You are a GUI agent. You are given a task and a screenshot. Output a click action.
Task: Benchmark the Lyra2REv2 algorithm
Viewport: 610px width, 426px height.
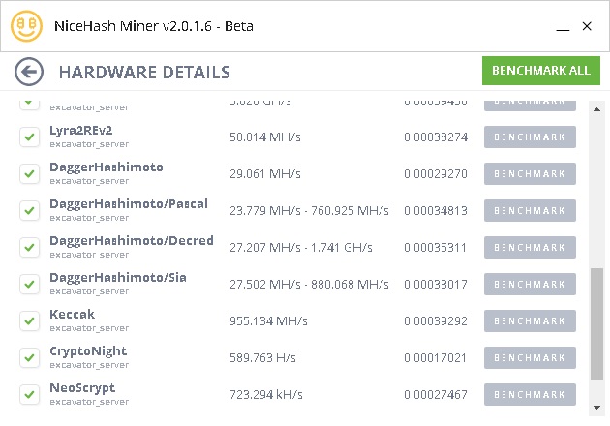[x=530, y=137]
